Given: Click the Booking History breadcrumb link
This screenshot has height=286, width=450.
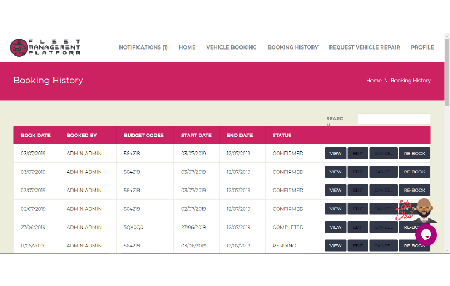Looking at the screenshot, I should tap(410, 81).
